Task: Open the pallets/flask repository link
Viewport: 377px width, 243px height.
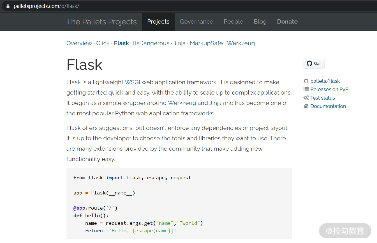Action: point(325,81)
